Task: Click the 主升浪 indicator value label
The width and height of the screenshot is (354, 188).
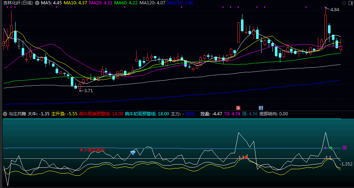Action: (64, 114)
